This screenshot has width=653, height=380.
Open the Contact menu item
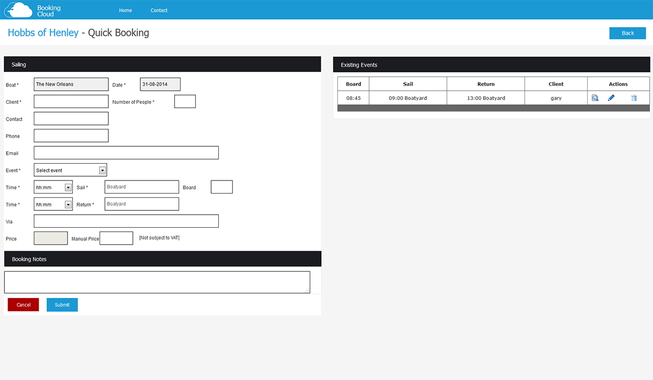tap(159, 10)
